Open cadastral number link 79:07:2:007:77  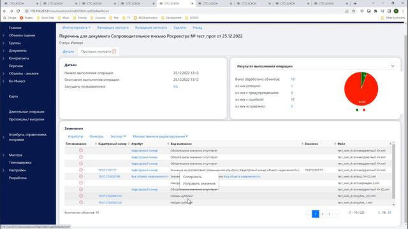pos(107,170)
